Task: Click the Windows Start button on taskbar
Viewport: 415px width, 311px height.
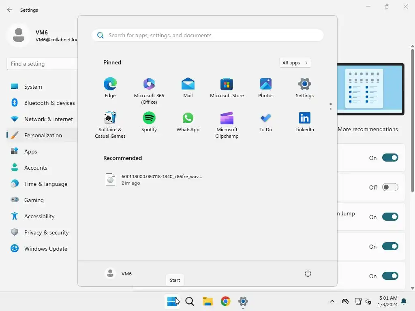Action: [172, 301]
